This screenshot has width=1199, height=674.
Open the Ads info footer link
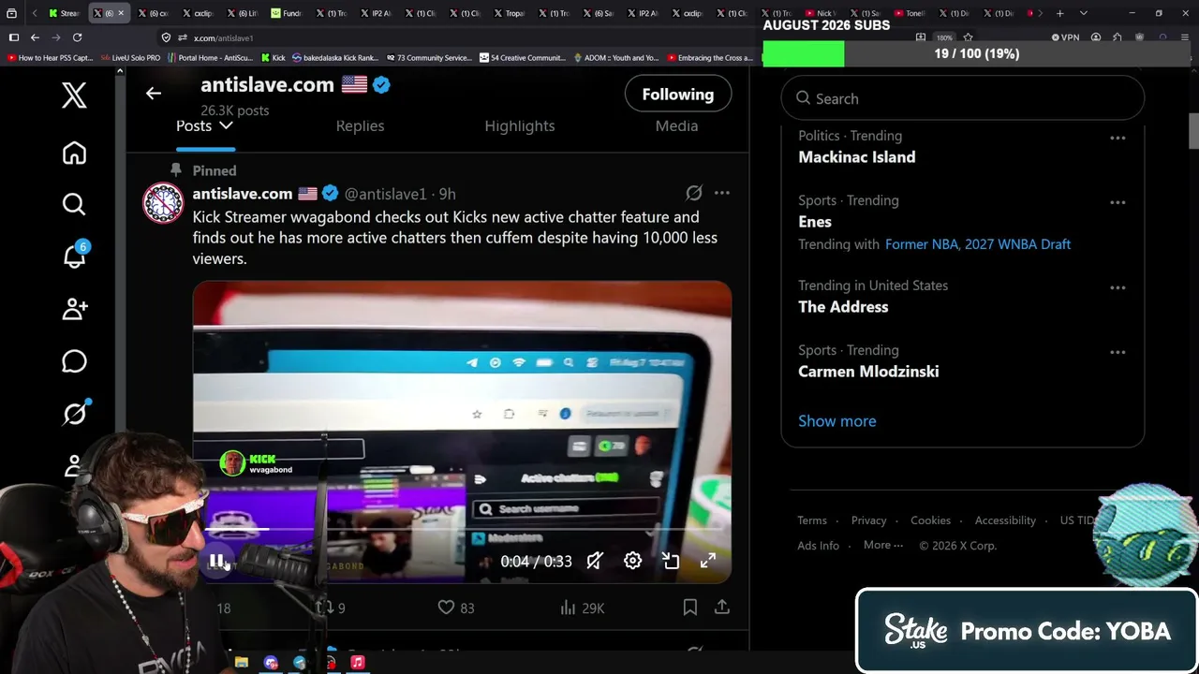click(818, 546)
